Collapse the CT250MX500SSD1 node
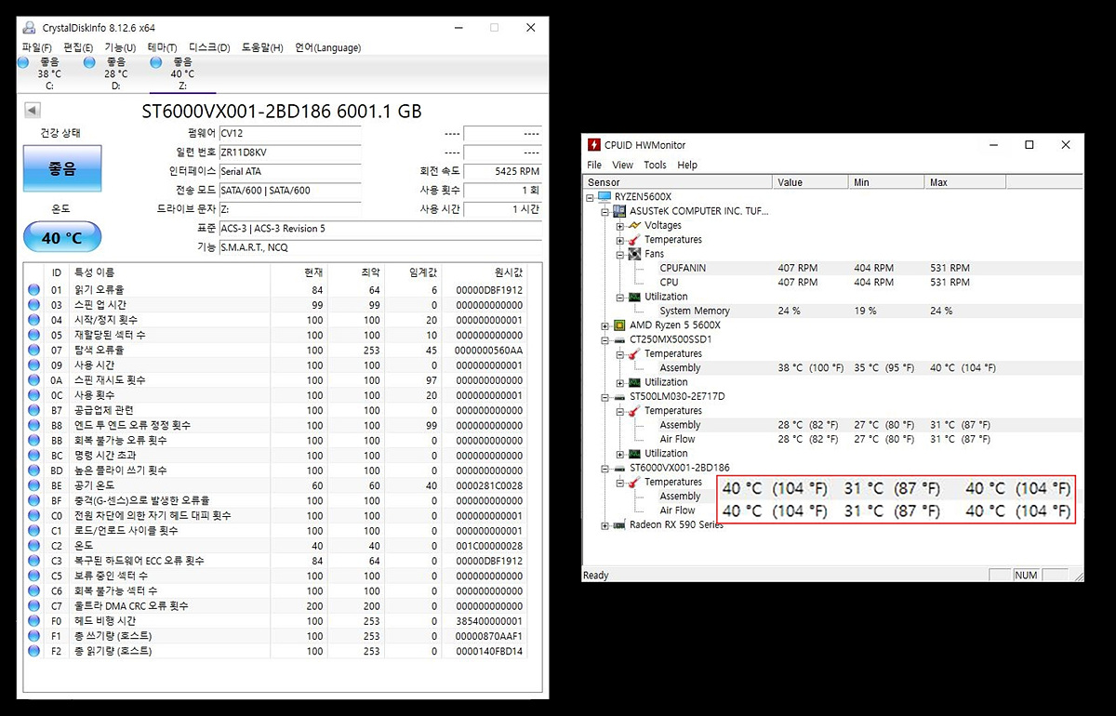The width and height of the screenshot is (1116, 716). (x=605, y=339)
